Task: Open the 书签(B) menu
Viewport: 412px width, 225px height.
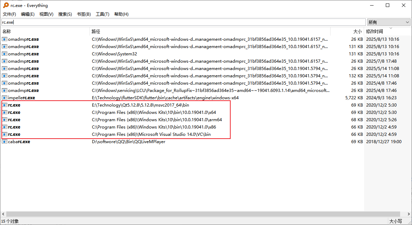Action: pos(84,14)
